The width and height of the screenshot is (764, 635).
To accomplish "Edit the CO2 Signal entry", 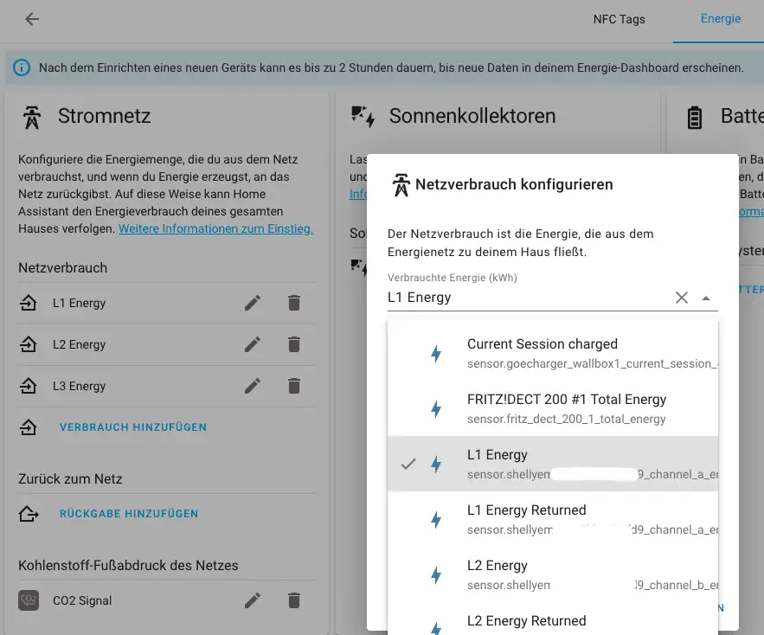I will coord(253,600).
